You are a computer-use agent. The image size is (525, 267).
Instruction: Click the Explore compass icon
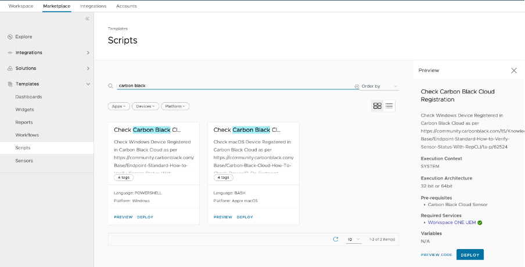coord(10,37)
